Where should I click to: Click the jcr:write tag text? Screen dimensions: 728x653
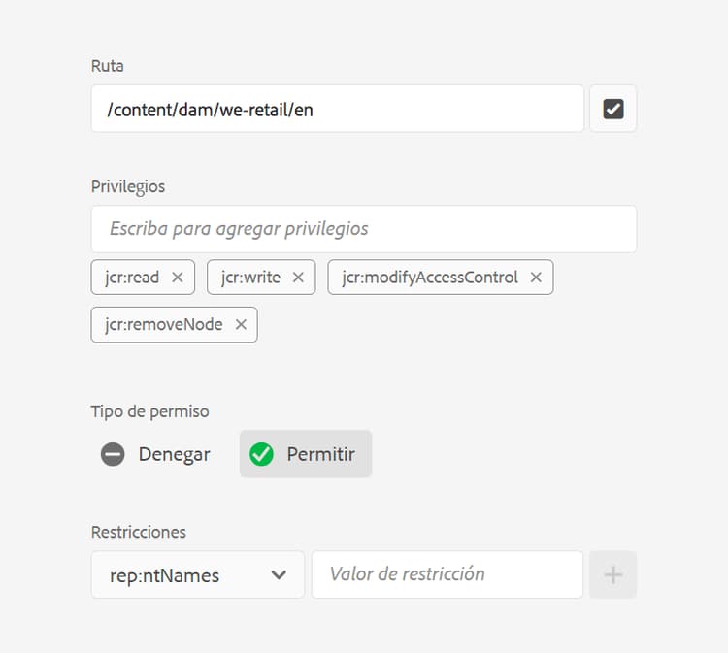click(250, 278)
